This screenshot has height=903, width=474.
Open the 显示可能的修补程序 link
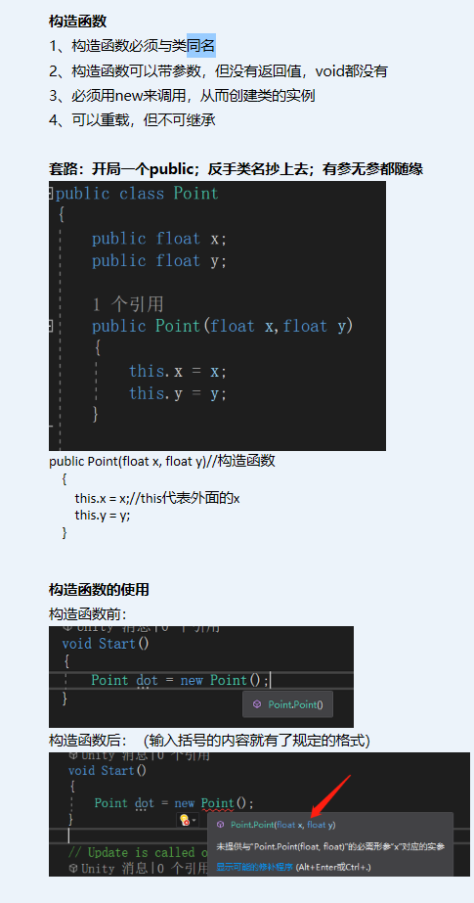tap(255, 867)
